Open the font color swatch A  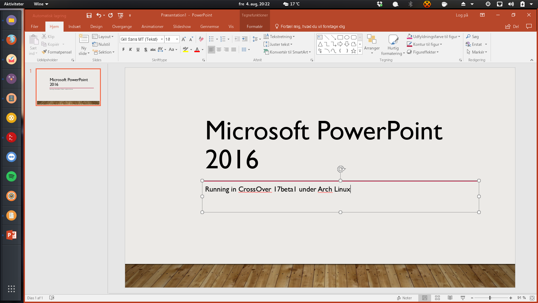tap(197, 49)
